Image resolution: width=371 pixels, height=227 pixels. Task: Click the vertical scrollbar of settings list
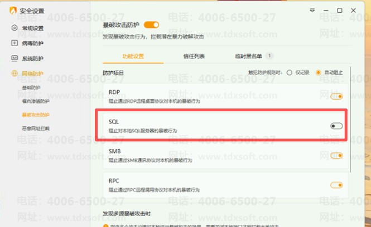tap(350, 120)
